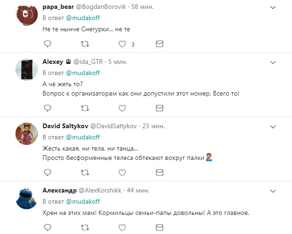Like David Saltykov's tweet
The height and width of the screenshot is (234, 292).
pos(122,172)
